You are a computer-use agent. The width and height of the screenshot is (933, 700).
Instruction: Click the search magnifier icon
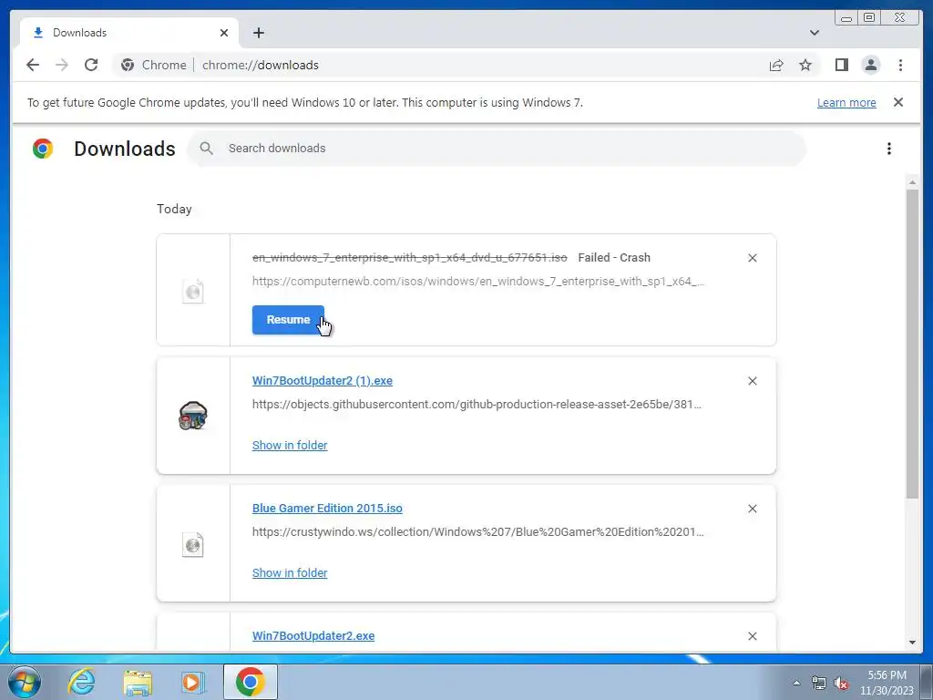[x=206, y=149]
